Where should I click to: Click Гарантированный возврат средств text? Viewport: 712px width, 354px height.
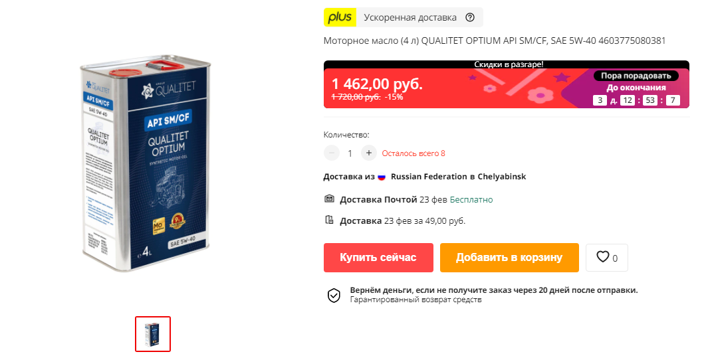click(x=415, y=300)
